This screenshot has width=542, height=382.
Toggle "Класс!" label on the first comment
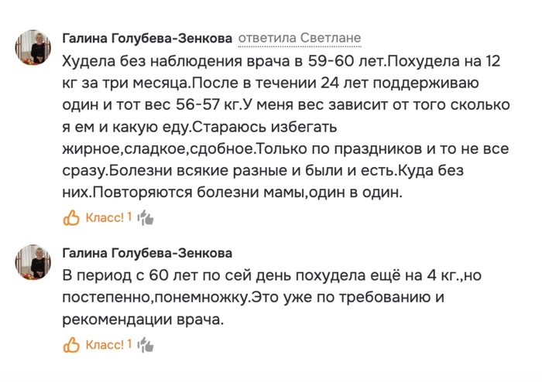(105, 217)
